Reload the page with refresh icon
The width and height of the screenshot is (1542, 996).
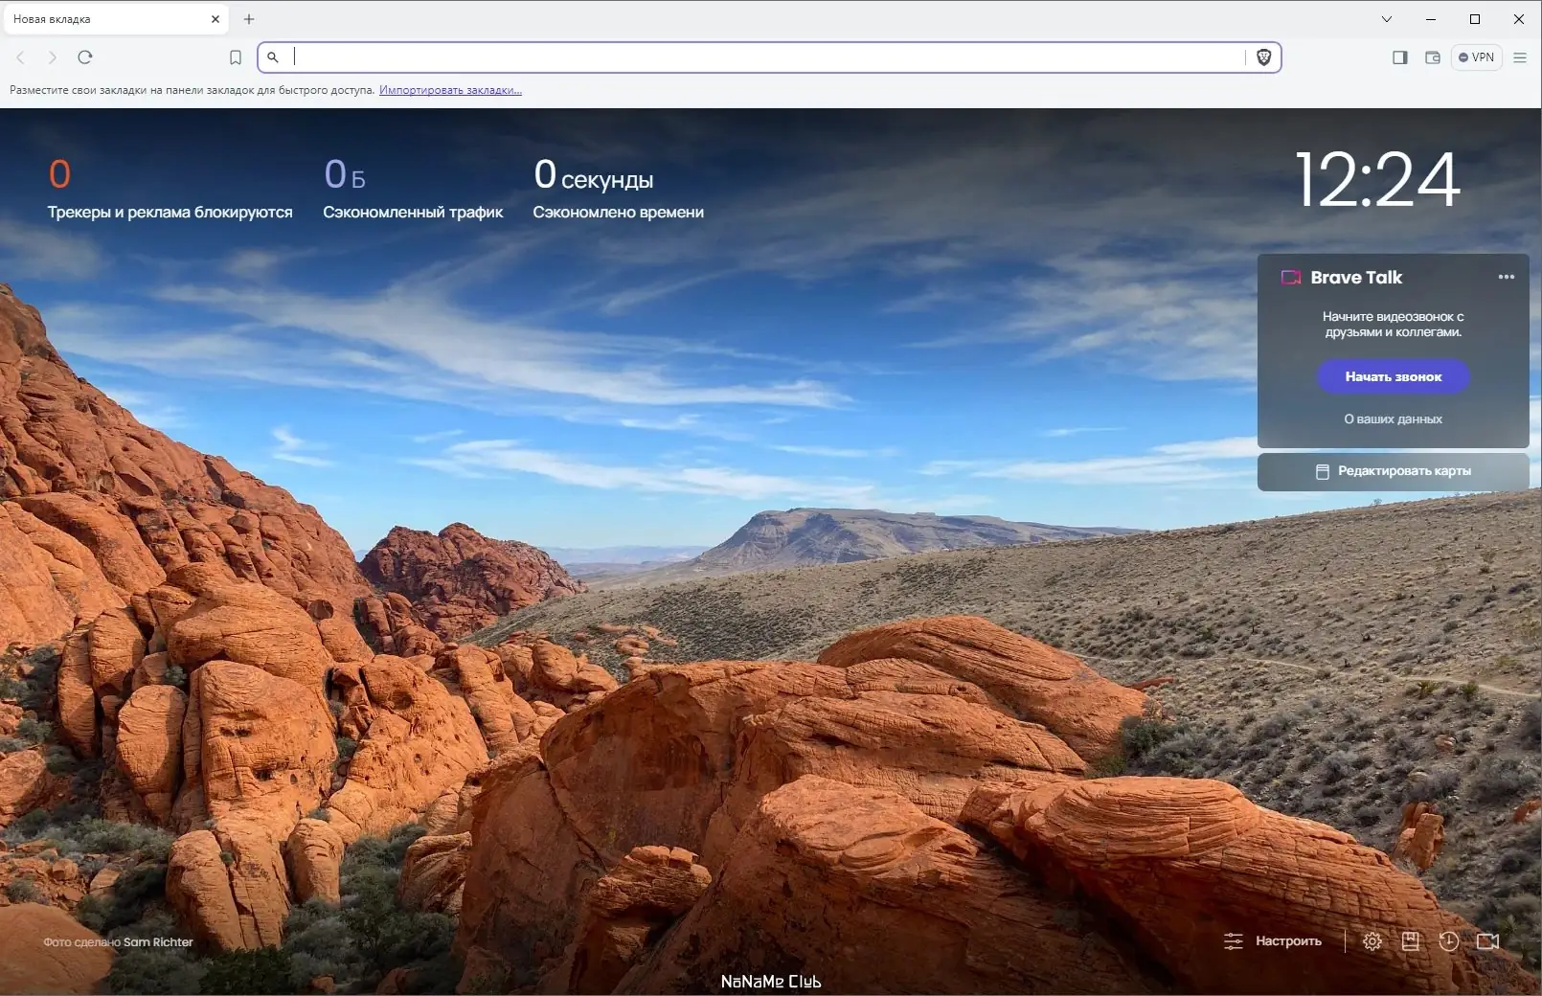click(x=85, y=57)
